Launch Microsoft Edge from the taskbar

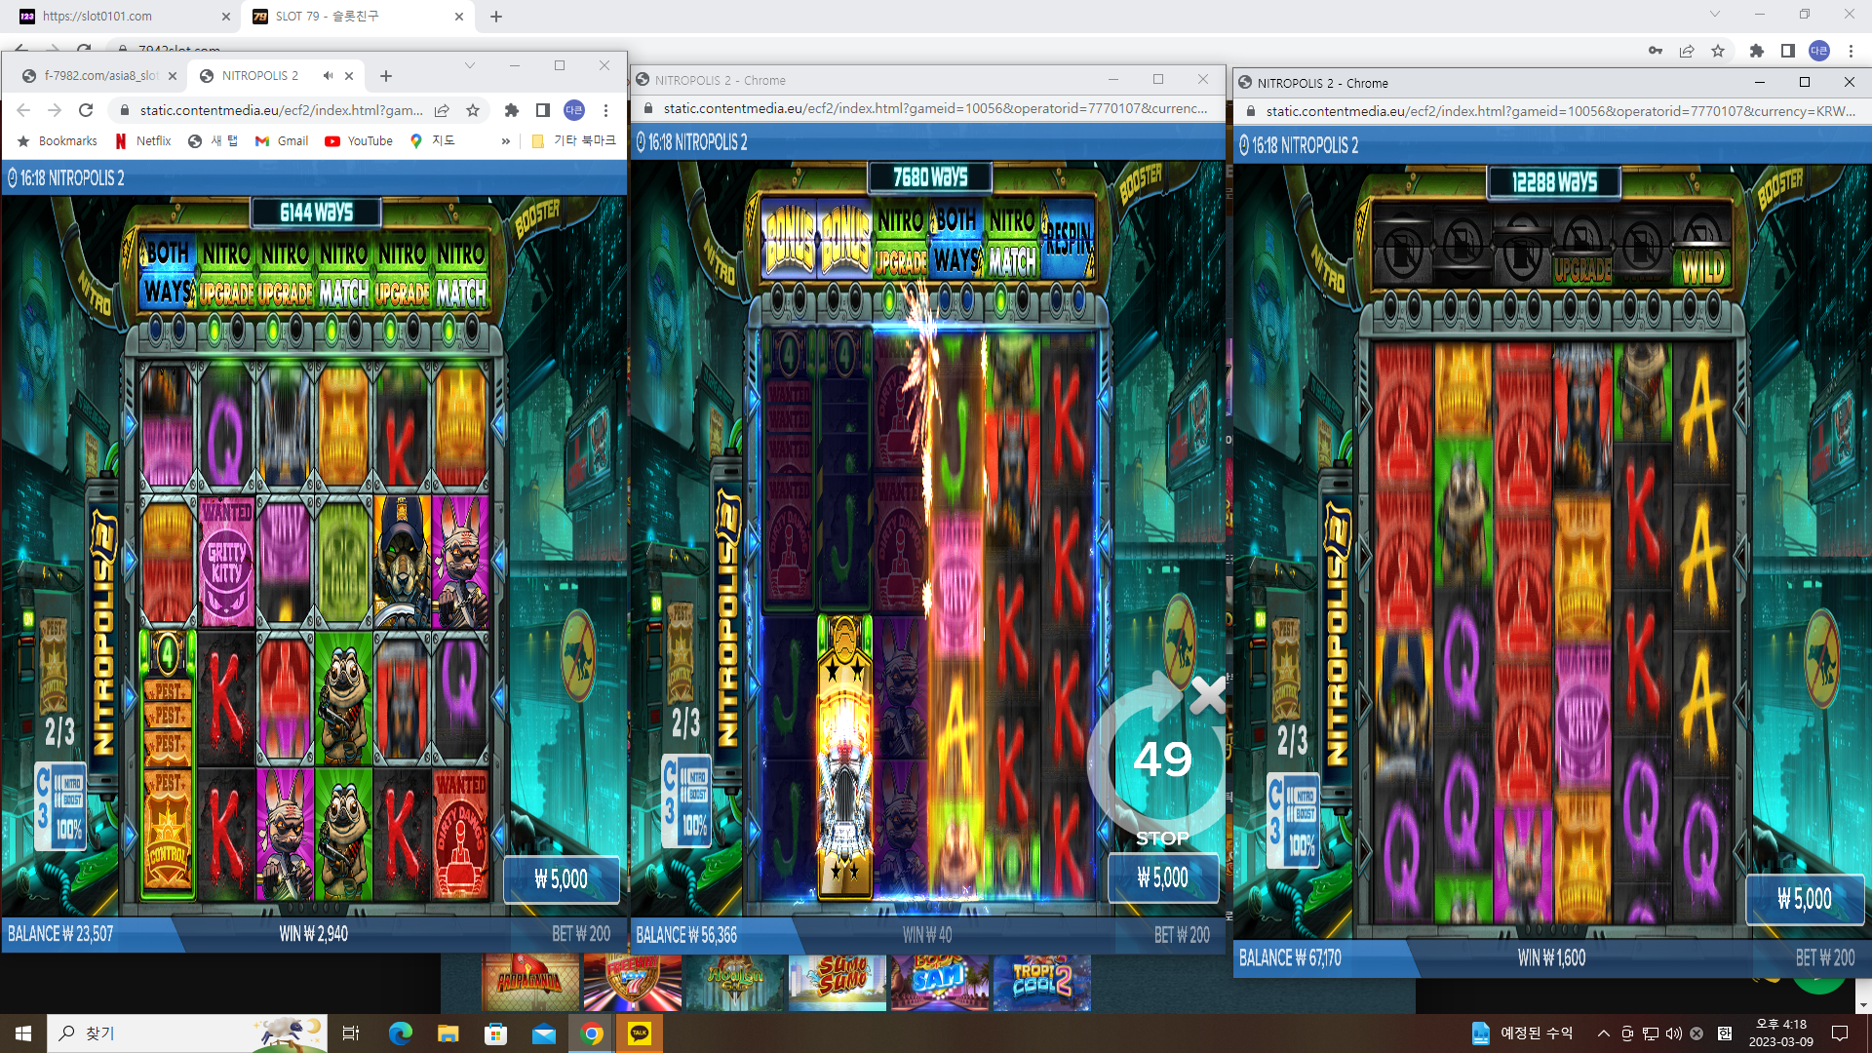coord(400,1033)
